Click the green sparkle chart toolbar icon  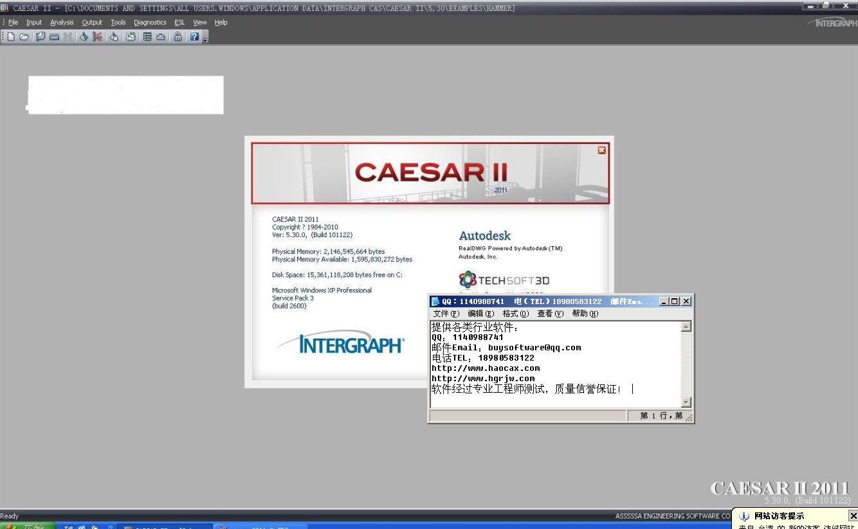[131, 37]
